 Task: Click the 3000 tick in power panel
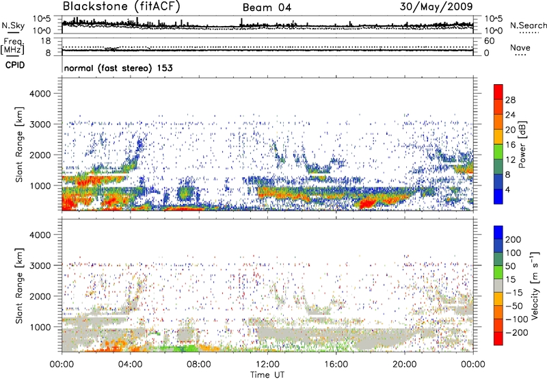point(40,125)
